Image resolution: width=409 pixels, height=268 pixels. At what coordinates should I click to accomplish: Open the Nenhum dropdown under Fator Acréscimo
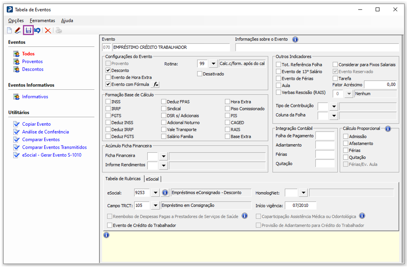(x=349, y=94)
